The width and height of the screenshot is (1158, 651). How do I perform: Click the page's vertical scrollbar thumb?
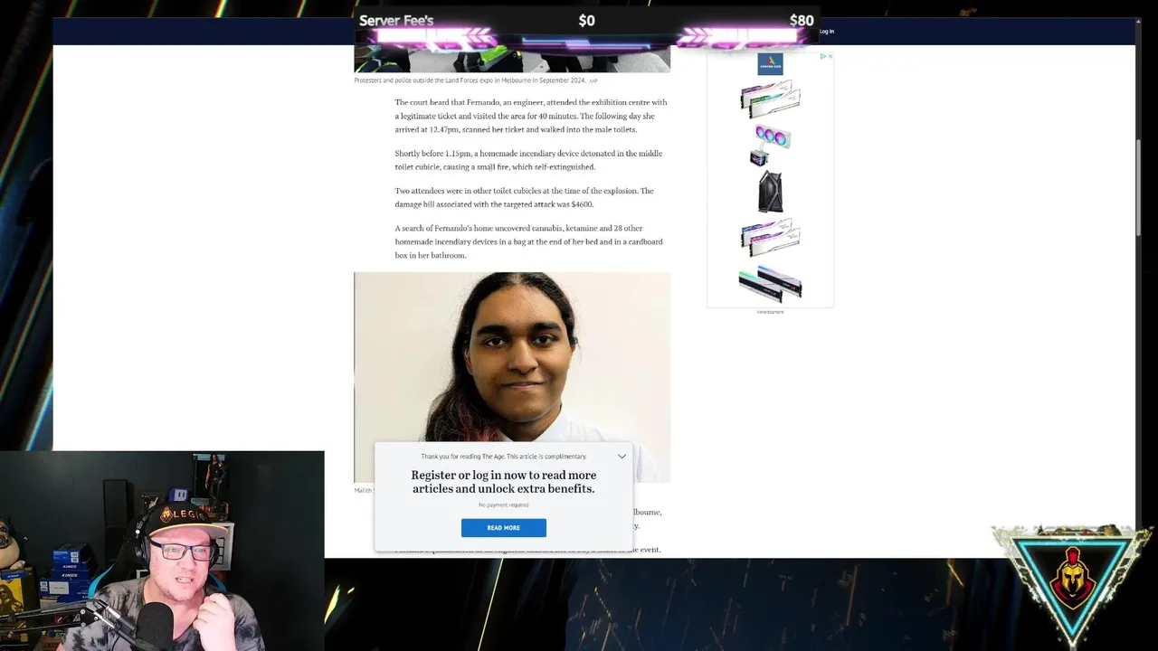click(x=1139, y=188)
